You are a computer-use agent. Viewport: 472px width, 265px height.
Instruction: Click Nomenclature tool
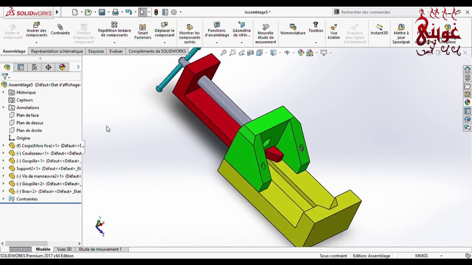tap(293, 29)
